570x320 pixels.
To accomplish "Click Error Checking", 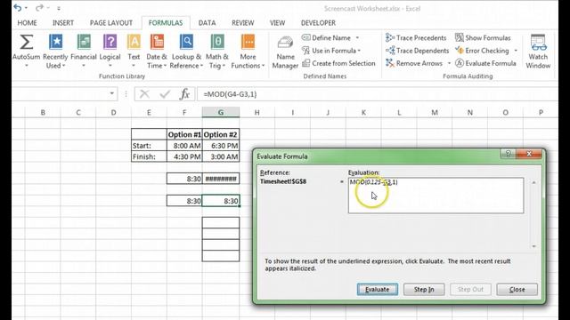I will [482, 51].
